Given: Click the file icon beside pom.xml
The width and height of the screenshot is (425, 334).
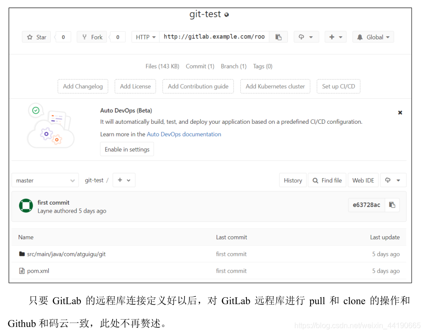Looking at the screenshot, I should pos(22,271).
